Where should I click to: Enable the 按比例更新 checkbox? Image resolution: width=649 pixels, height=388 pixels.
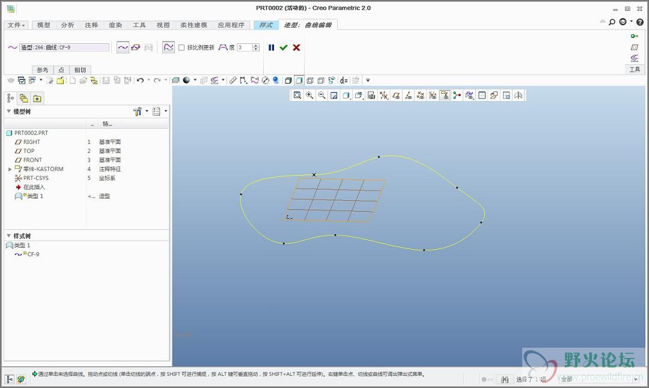(181, 48)
